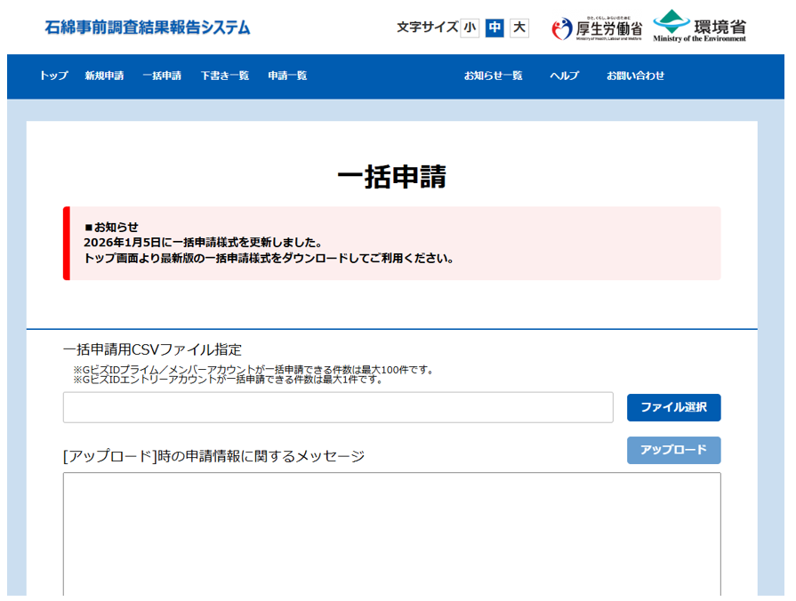Click the お問い合わせ navigation link
796x601 pixels.
[635, 76]
